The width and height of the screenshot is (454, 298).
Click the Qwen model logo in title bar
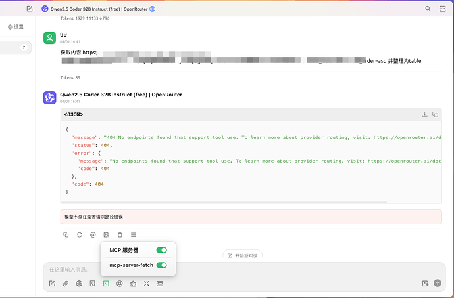(x=45, y=9)
